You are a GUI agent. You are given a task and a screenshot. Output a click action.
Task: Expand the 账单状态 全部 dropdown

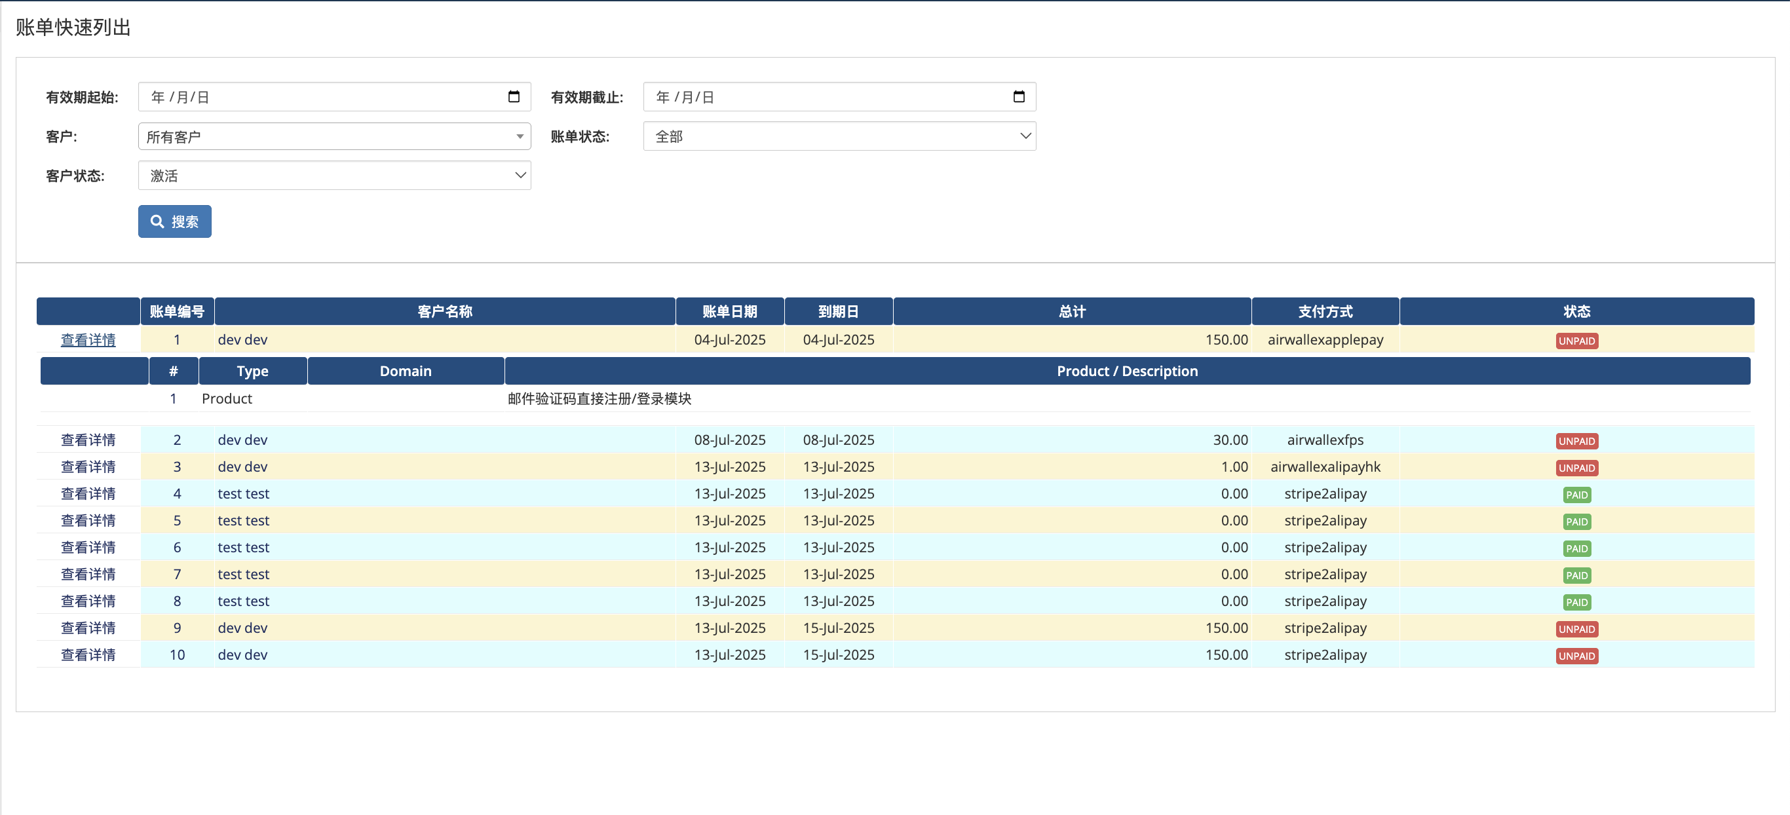[839, 136]
